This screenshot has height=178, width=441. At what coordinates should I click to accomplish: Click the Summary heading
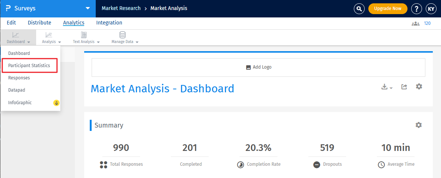109,125
